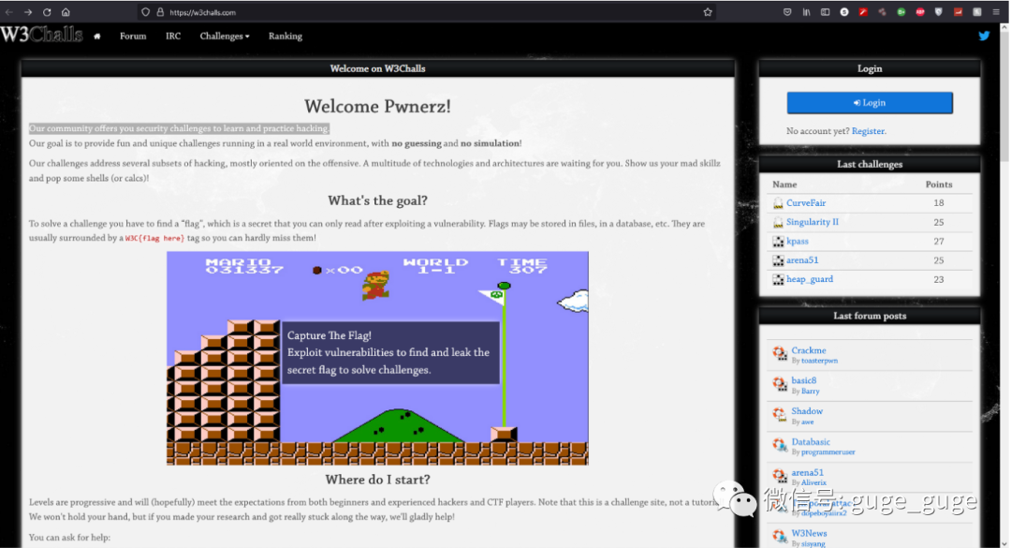Open the Forum nav item

[133, 37]
